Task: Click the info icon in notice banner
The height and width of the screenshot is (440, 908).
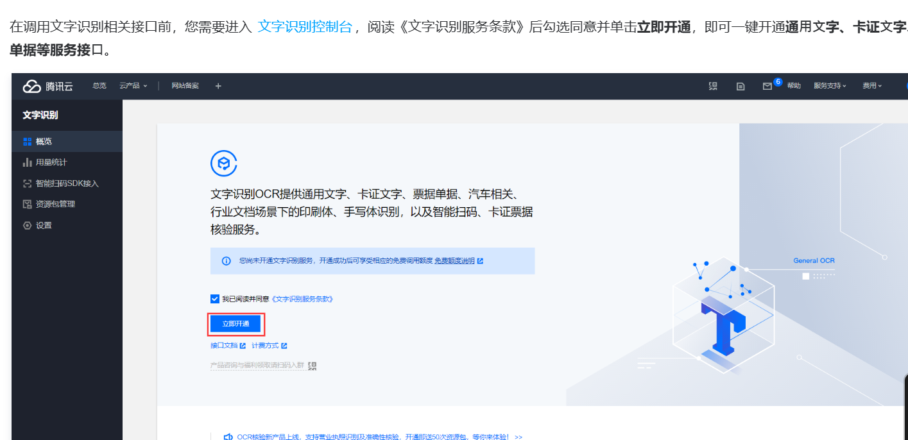Action: pyautogui.click(x=226, y=261)
